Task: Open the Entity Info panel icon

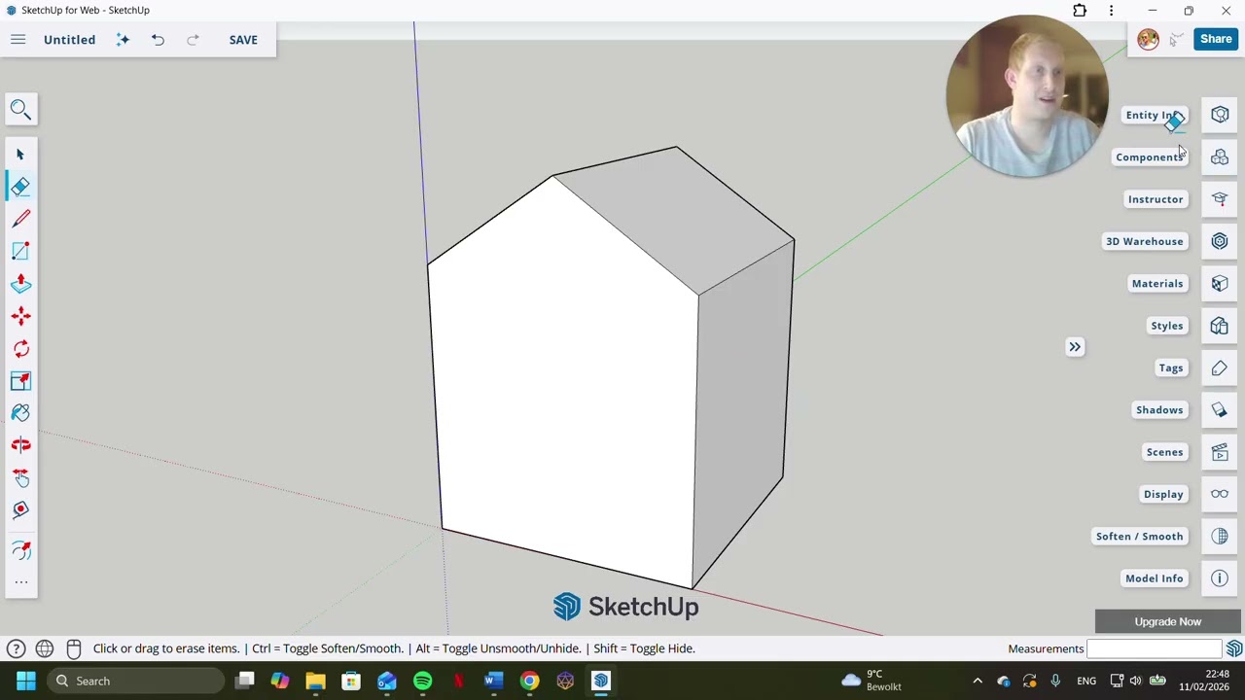Action: pos(1220,115)
